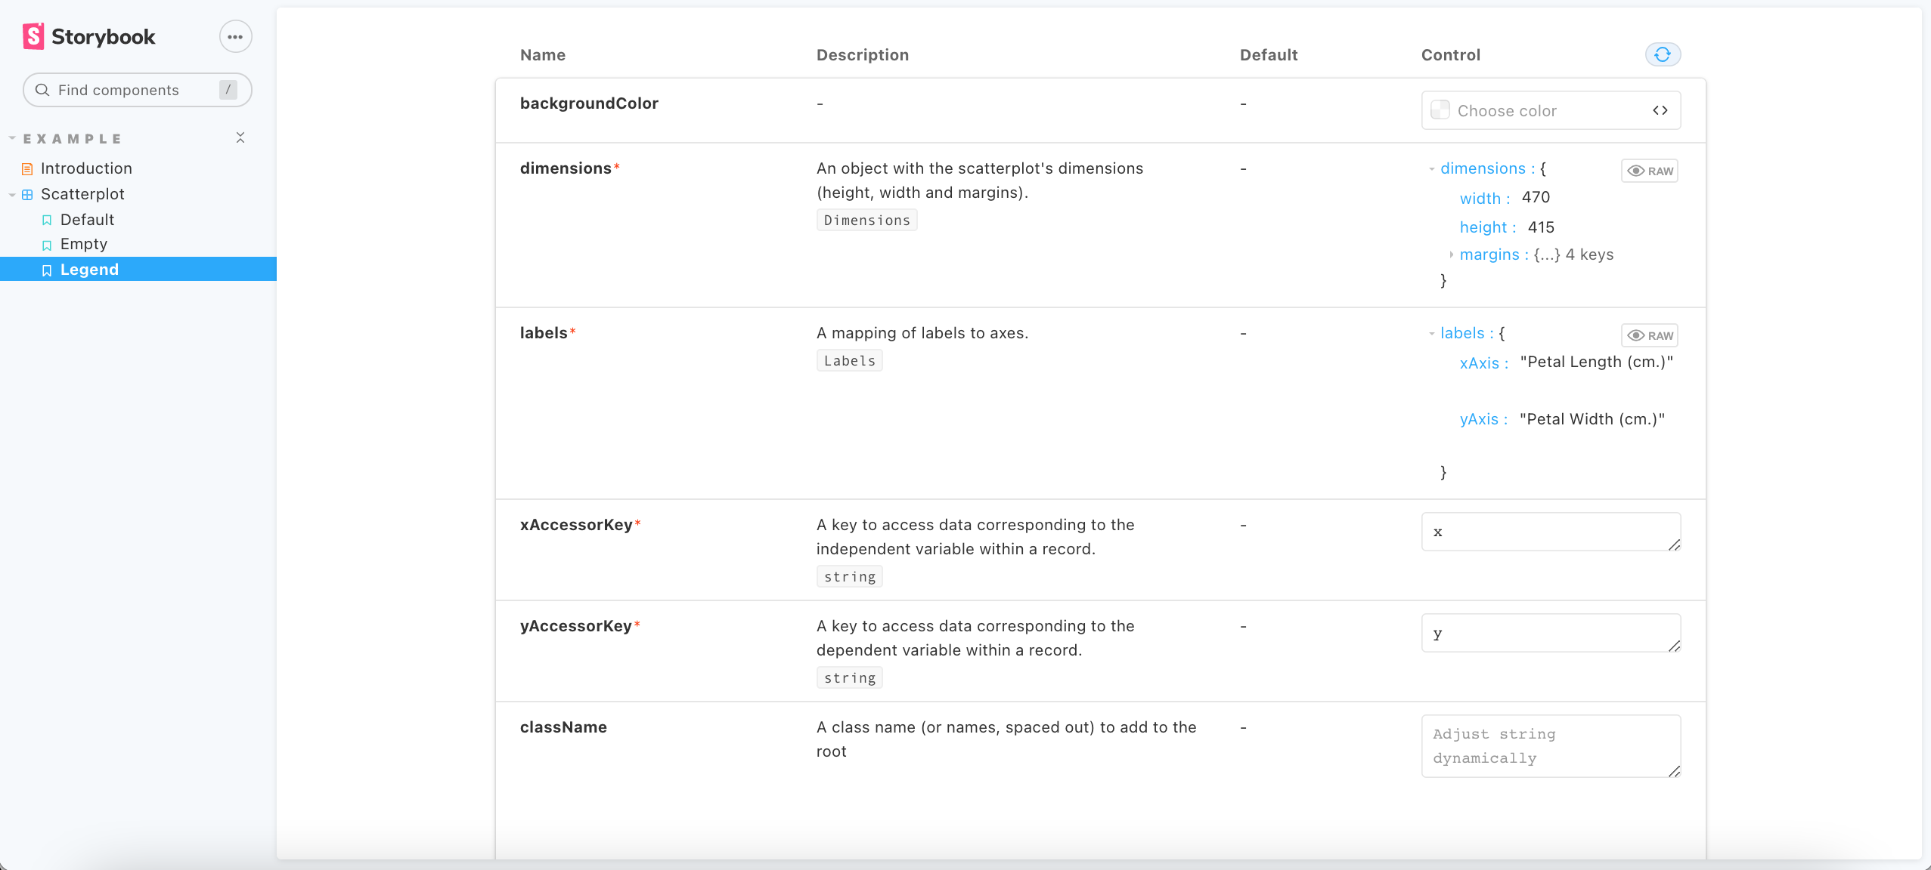
Task: Click the Default story bookmark icon
Action: pos(47,220)
